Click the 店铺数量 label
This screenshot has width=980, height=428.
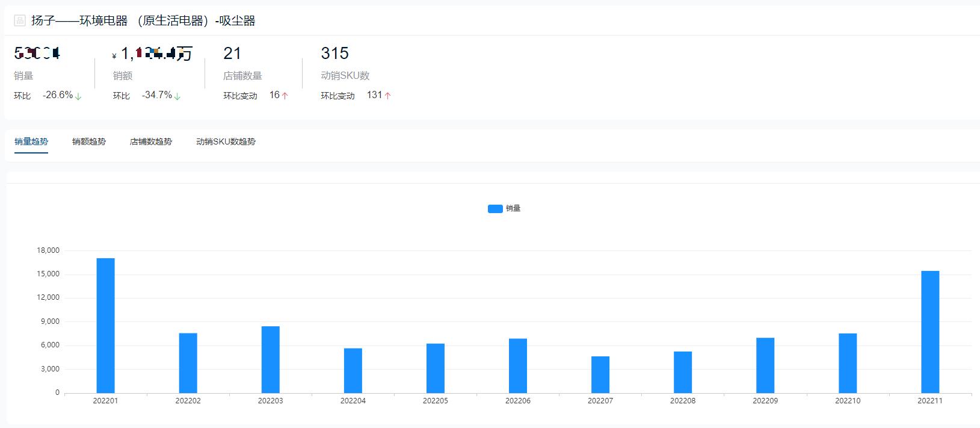tap(242, 76)
